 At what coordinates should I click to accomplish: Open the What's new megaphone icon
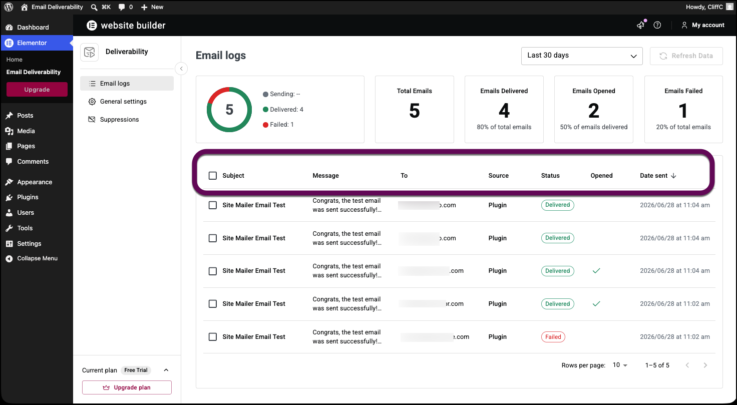coord(641,25)
